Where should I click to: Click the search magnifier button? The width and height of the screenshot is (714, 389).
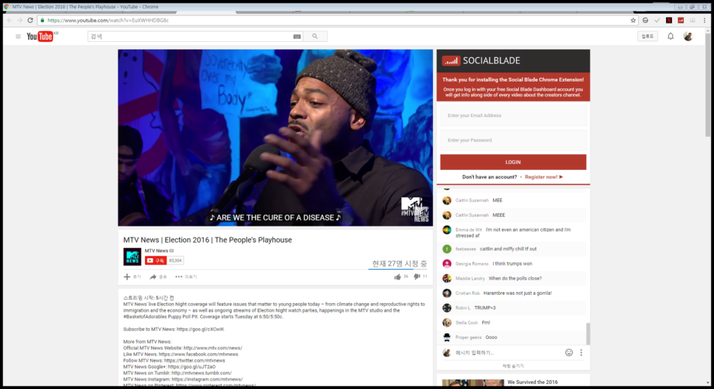314,36
